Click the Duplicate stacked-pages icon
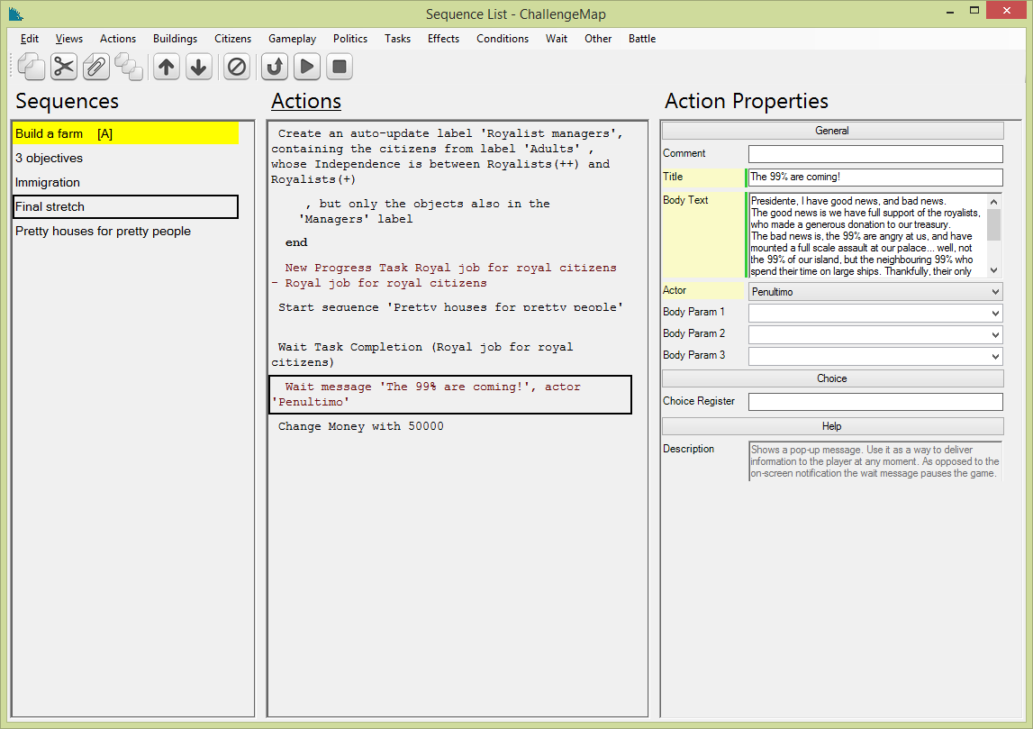The width and height of the screenshot is (1033, 729). tap(128, 67)
